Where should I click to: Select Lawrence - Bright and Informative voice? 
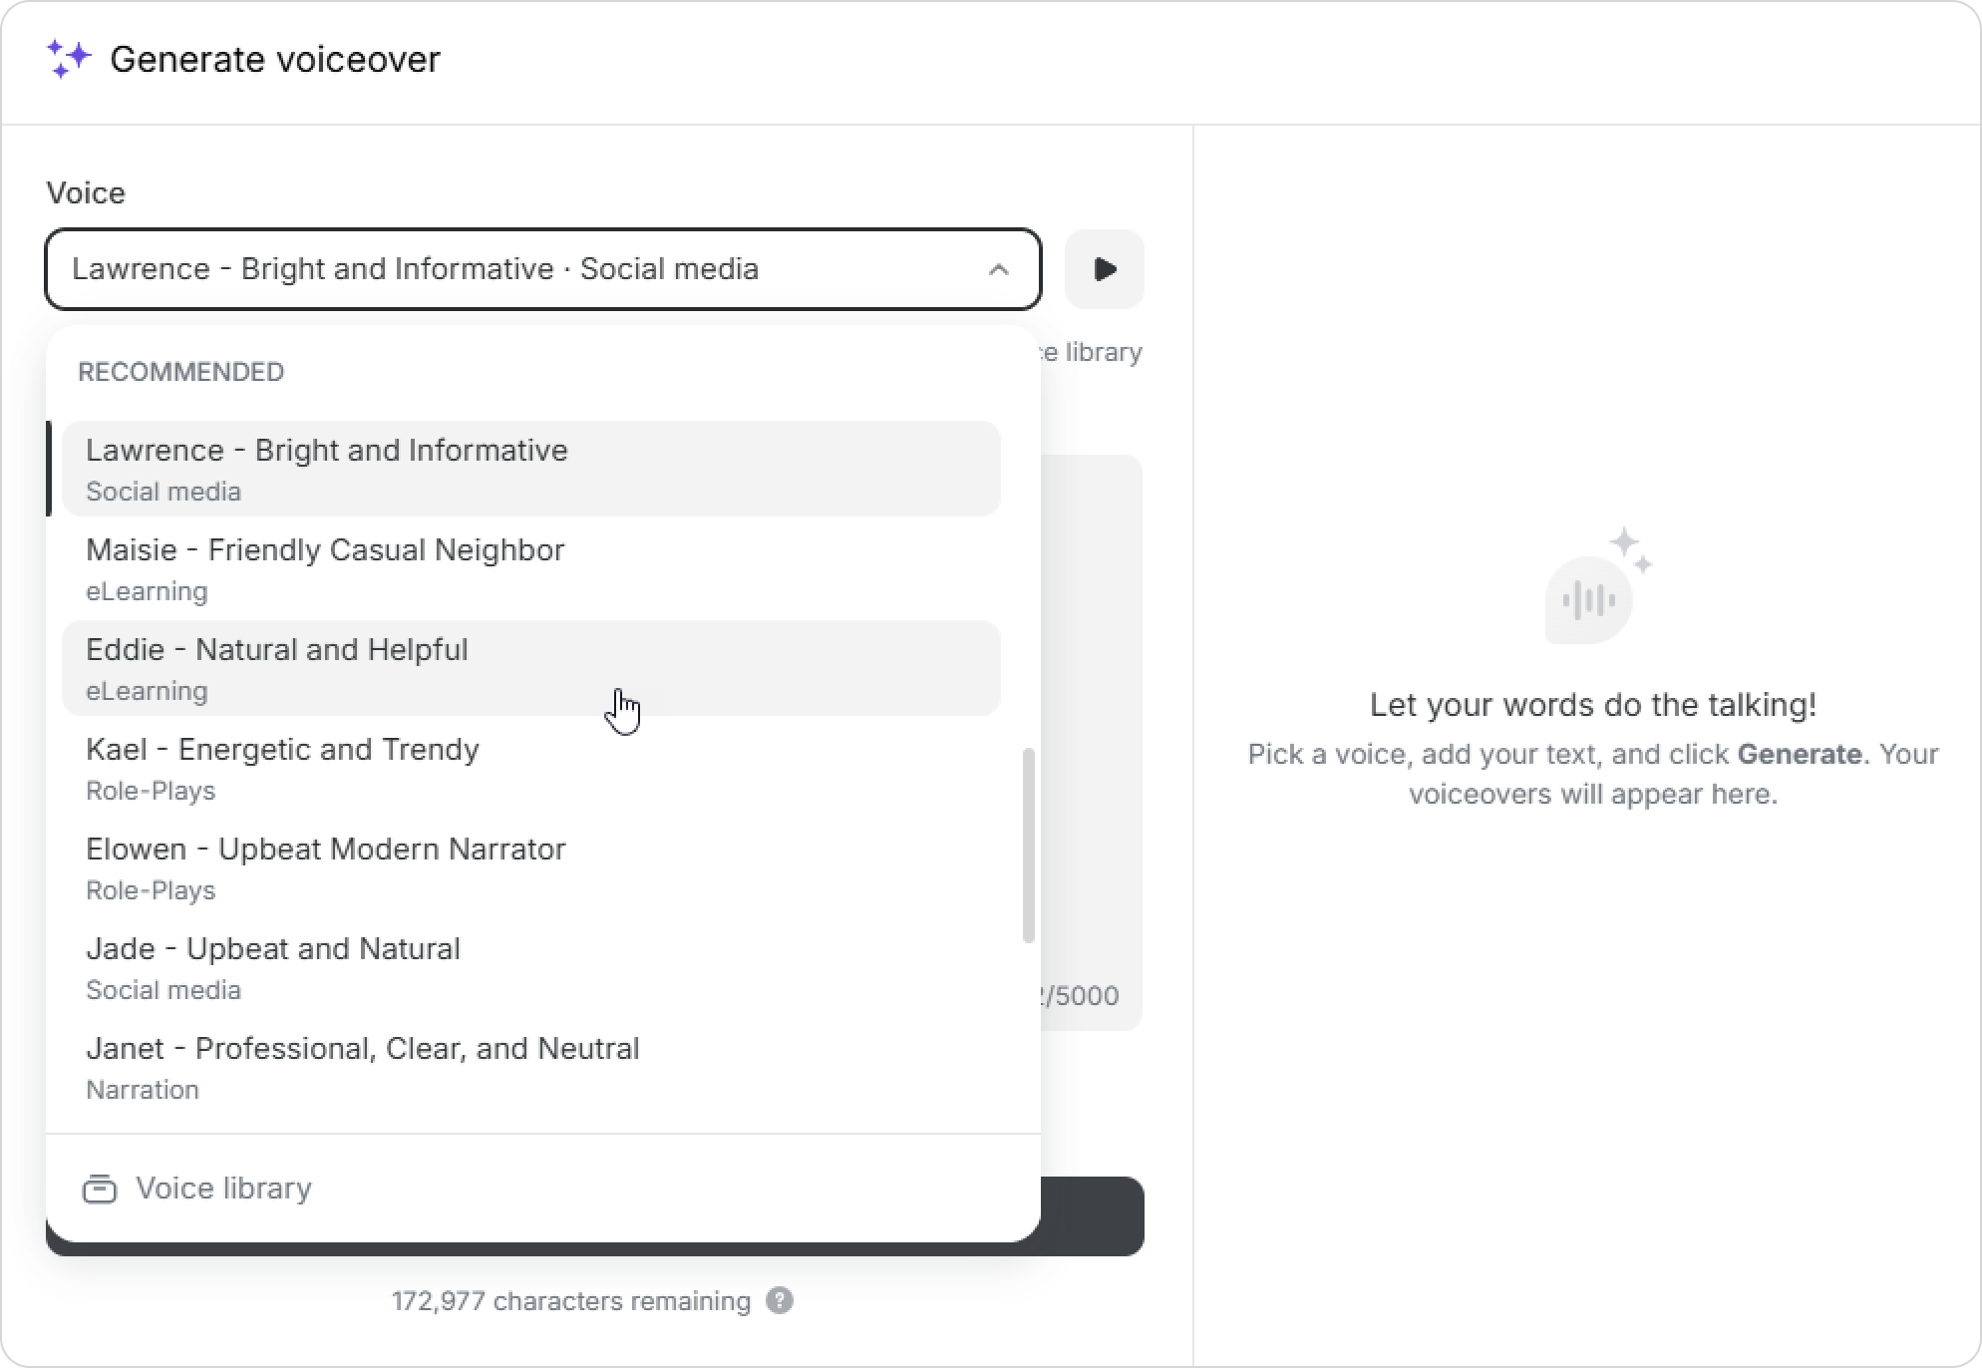pos(531,469)
